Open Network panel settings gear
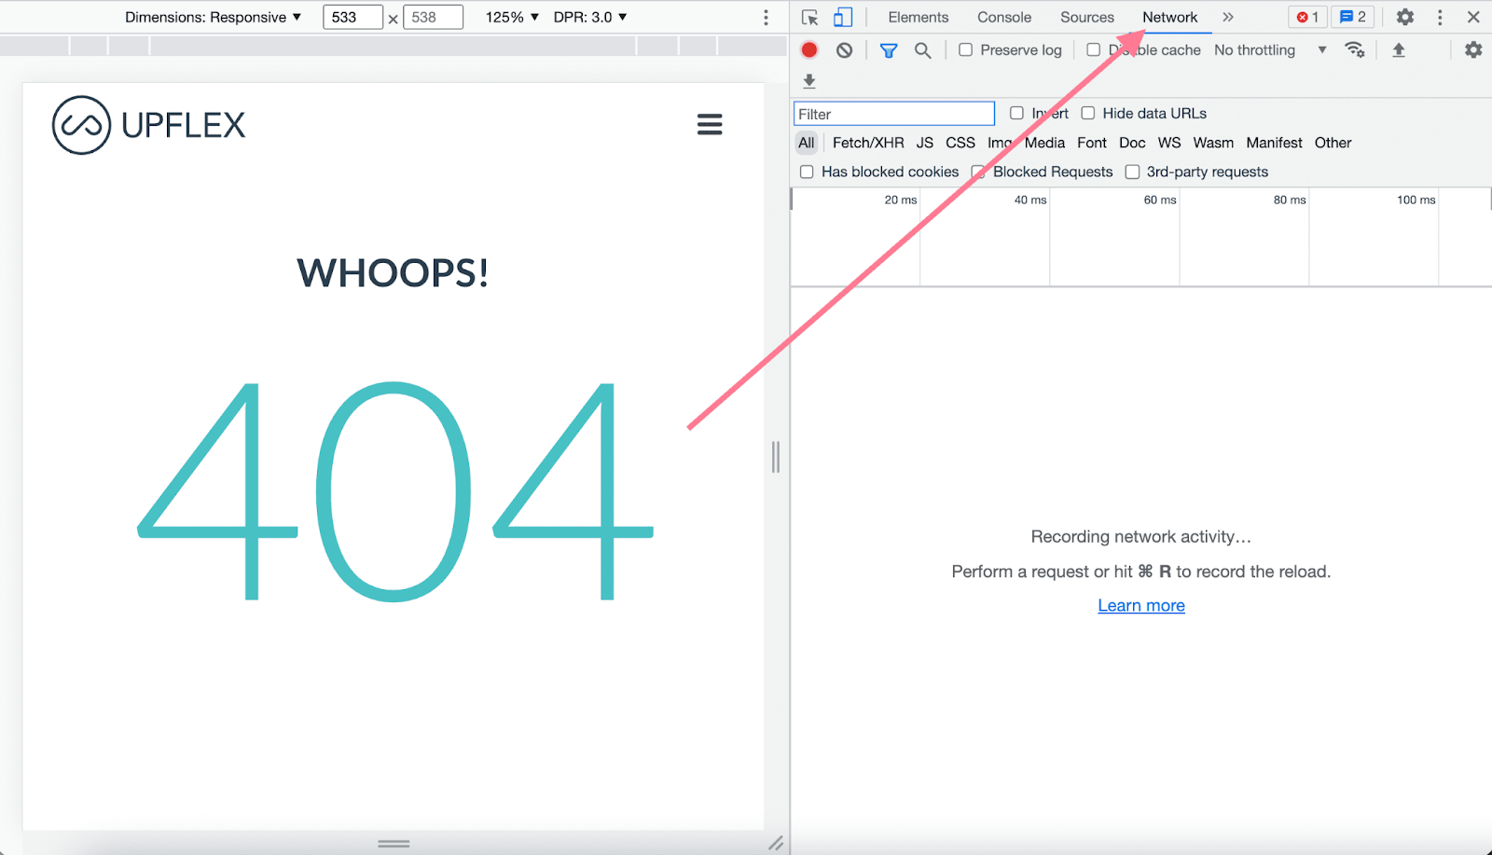This screenshot has height=855, width=1492. point(1473,50)
